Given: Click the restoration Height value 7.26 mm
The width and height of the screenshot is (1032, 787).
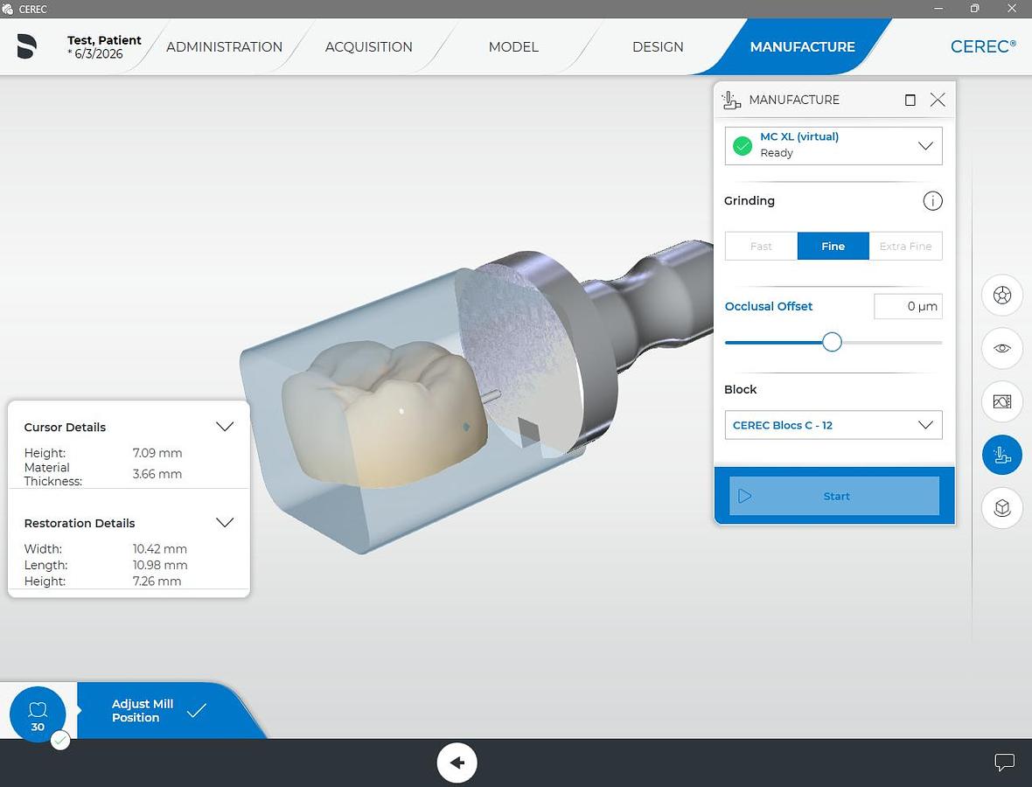Looking at the screenshot, I should [157, 581].
